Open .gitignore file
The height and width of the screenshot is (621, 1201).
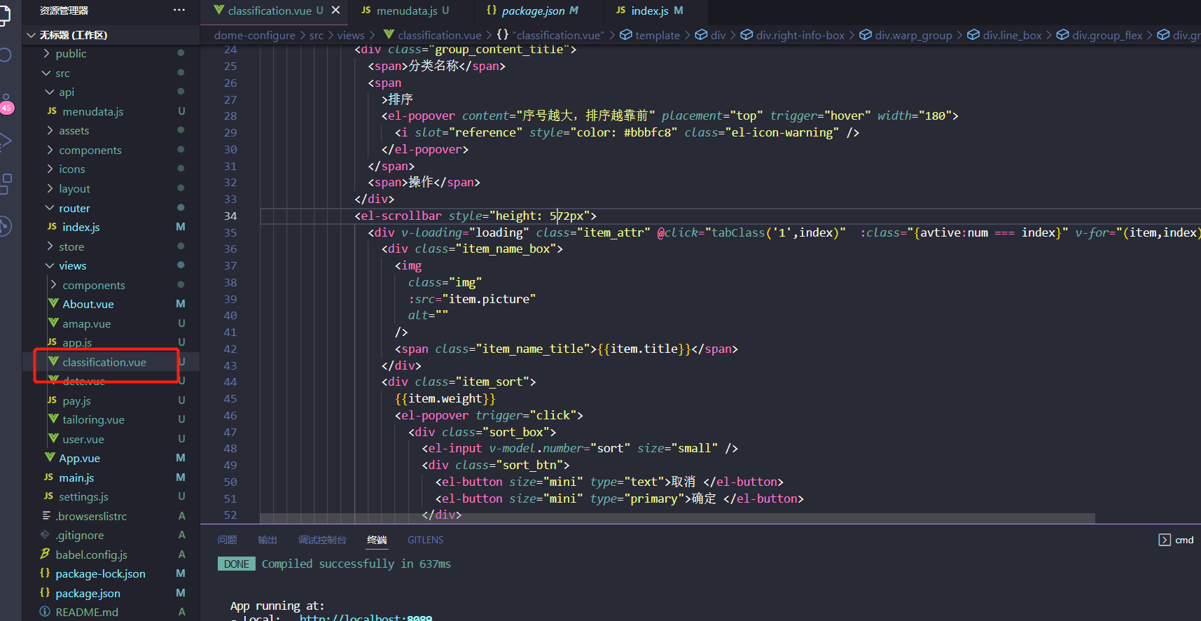80,535
